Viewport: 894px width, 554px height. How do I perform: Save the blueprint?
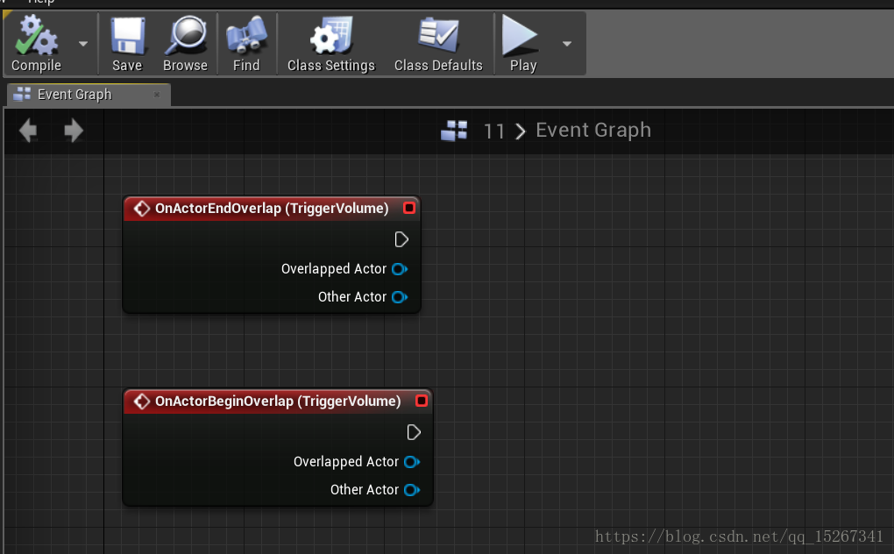[127, 45]
